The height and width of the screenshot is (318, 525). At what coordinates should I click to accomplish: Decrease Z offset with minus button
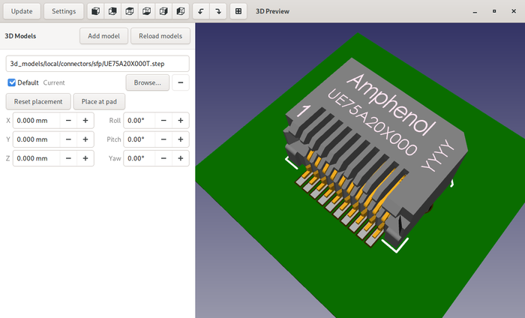68,158
